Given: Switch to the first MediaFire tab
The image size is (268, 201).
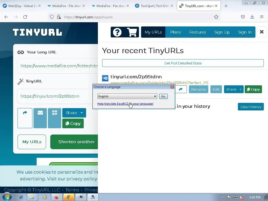Looking at the screenshot, I should tap(66, 6).
